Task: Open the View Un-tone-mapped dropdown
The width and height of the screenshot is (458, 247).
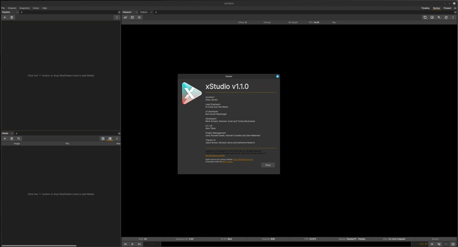Action: pos(394,239)
